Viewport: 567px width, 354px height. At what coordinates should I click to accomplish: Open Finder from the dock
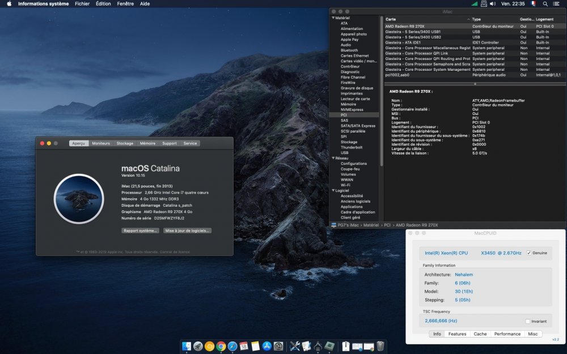187,346
